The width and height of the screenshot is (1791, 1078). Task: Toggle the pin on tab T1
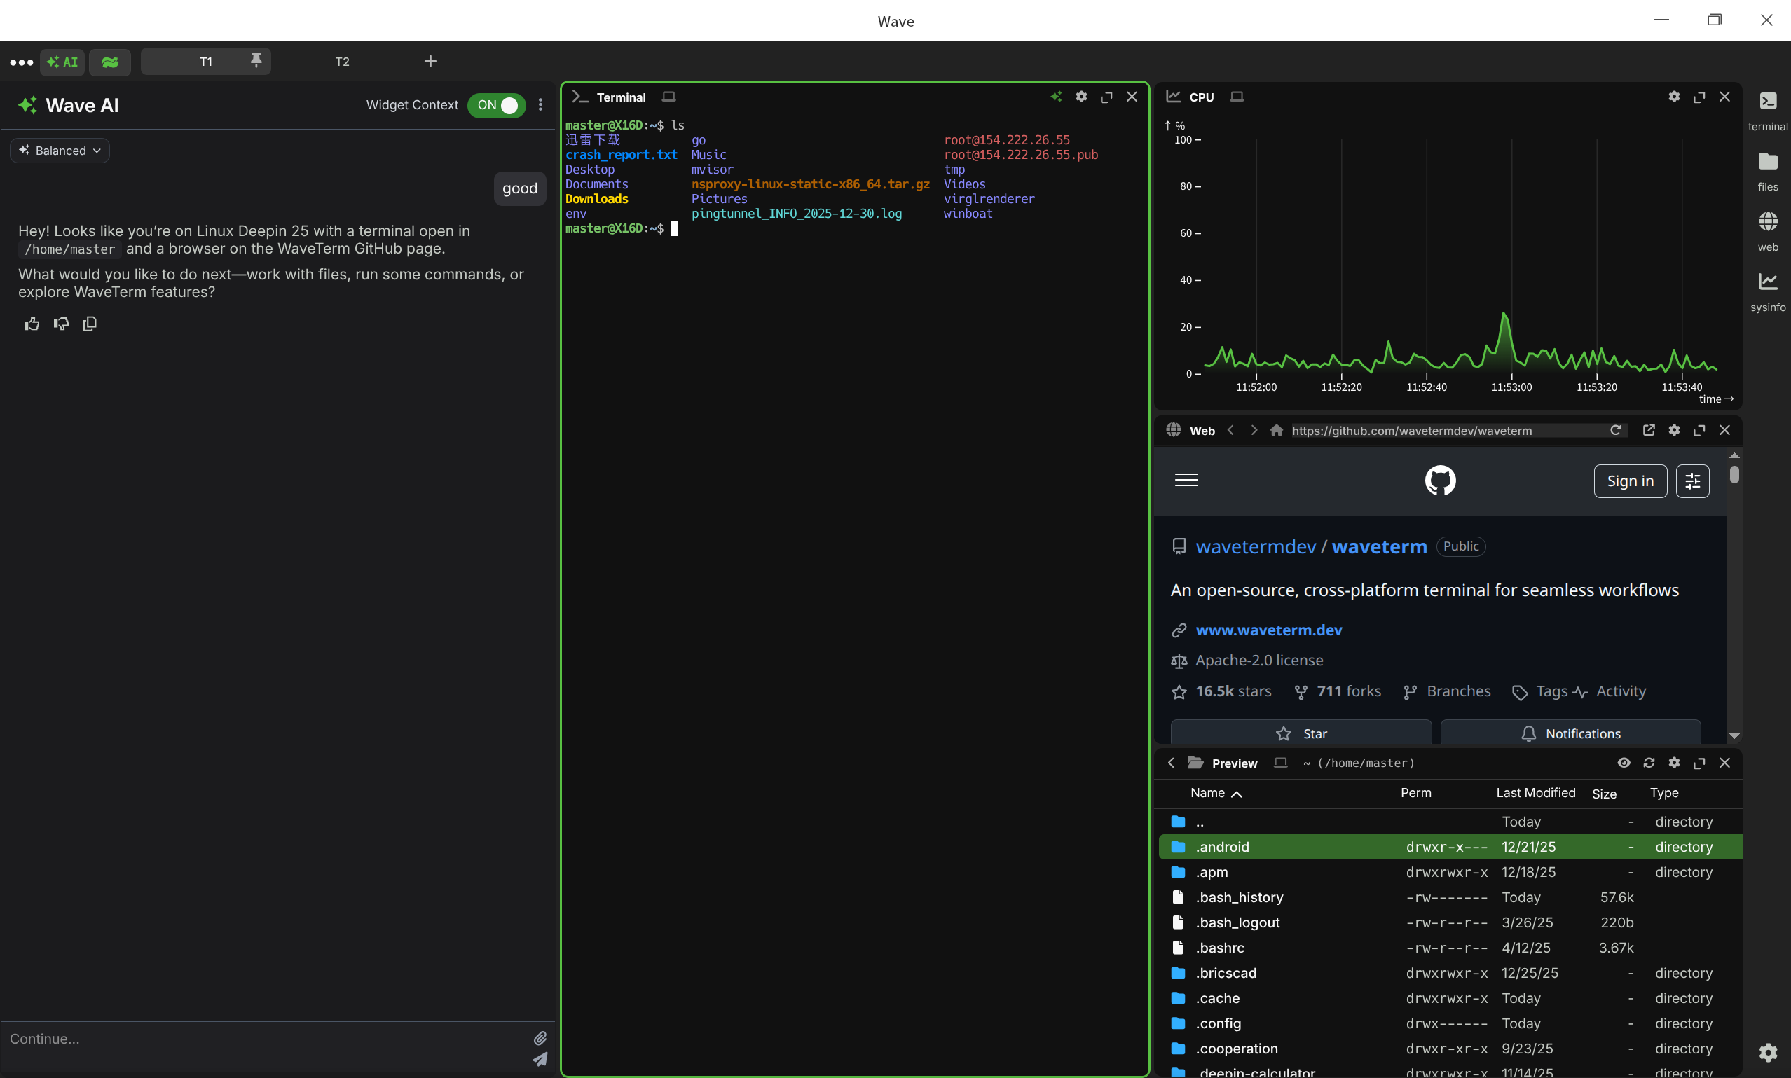(x=256, y=60)
